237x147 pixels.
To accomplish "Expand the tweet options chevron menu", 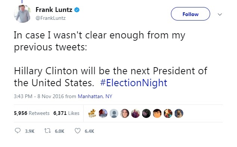I will click(220, 14).
